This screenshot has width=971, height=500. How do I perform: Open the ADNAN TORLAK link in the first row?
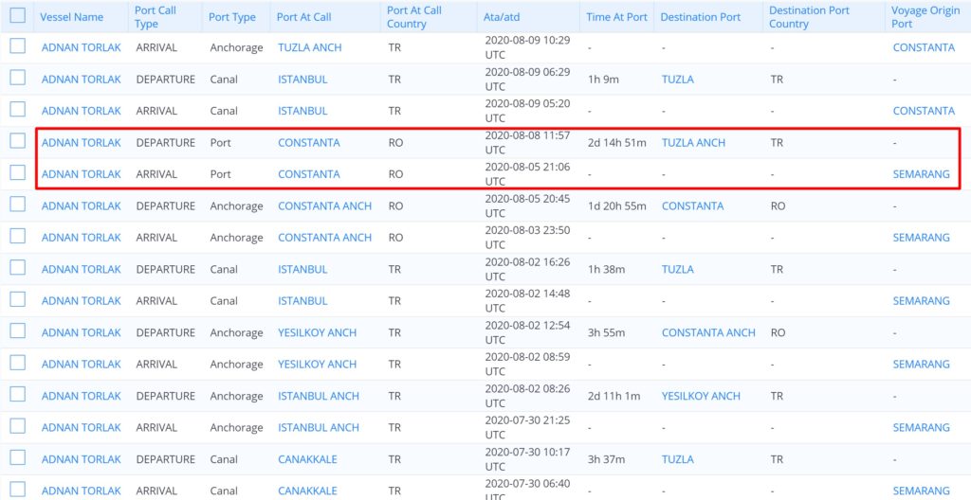tap(81, 47)
